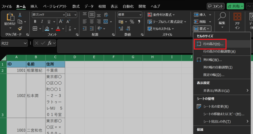The height and width of the screenshot is (134, 253).
Task: Click the Cut scissors icon
Action: pos(20,15)
